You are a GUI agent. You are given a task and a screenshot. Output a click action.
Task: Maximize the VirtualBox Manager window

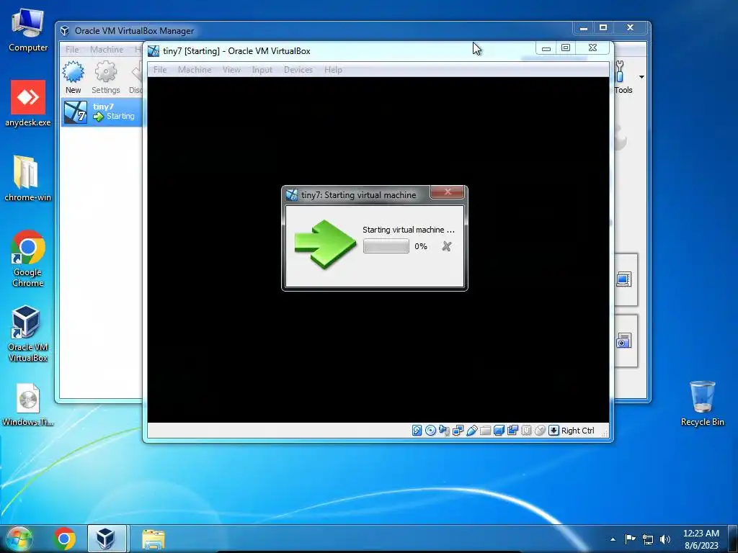[603, 28]
